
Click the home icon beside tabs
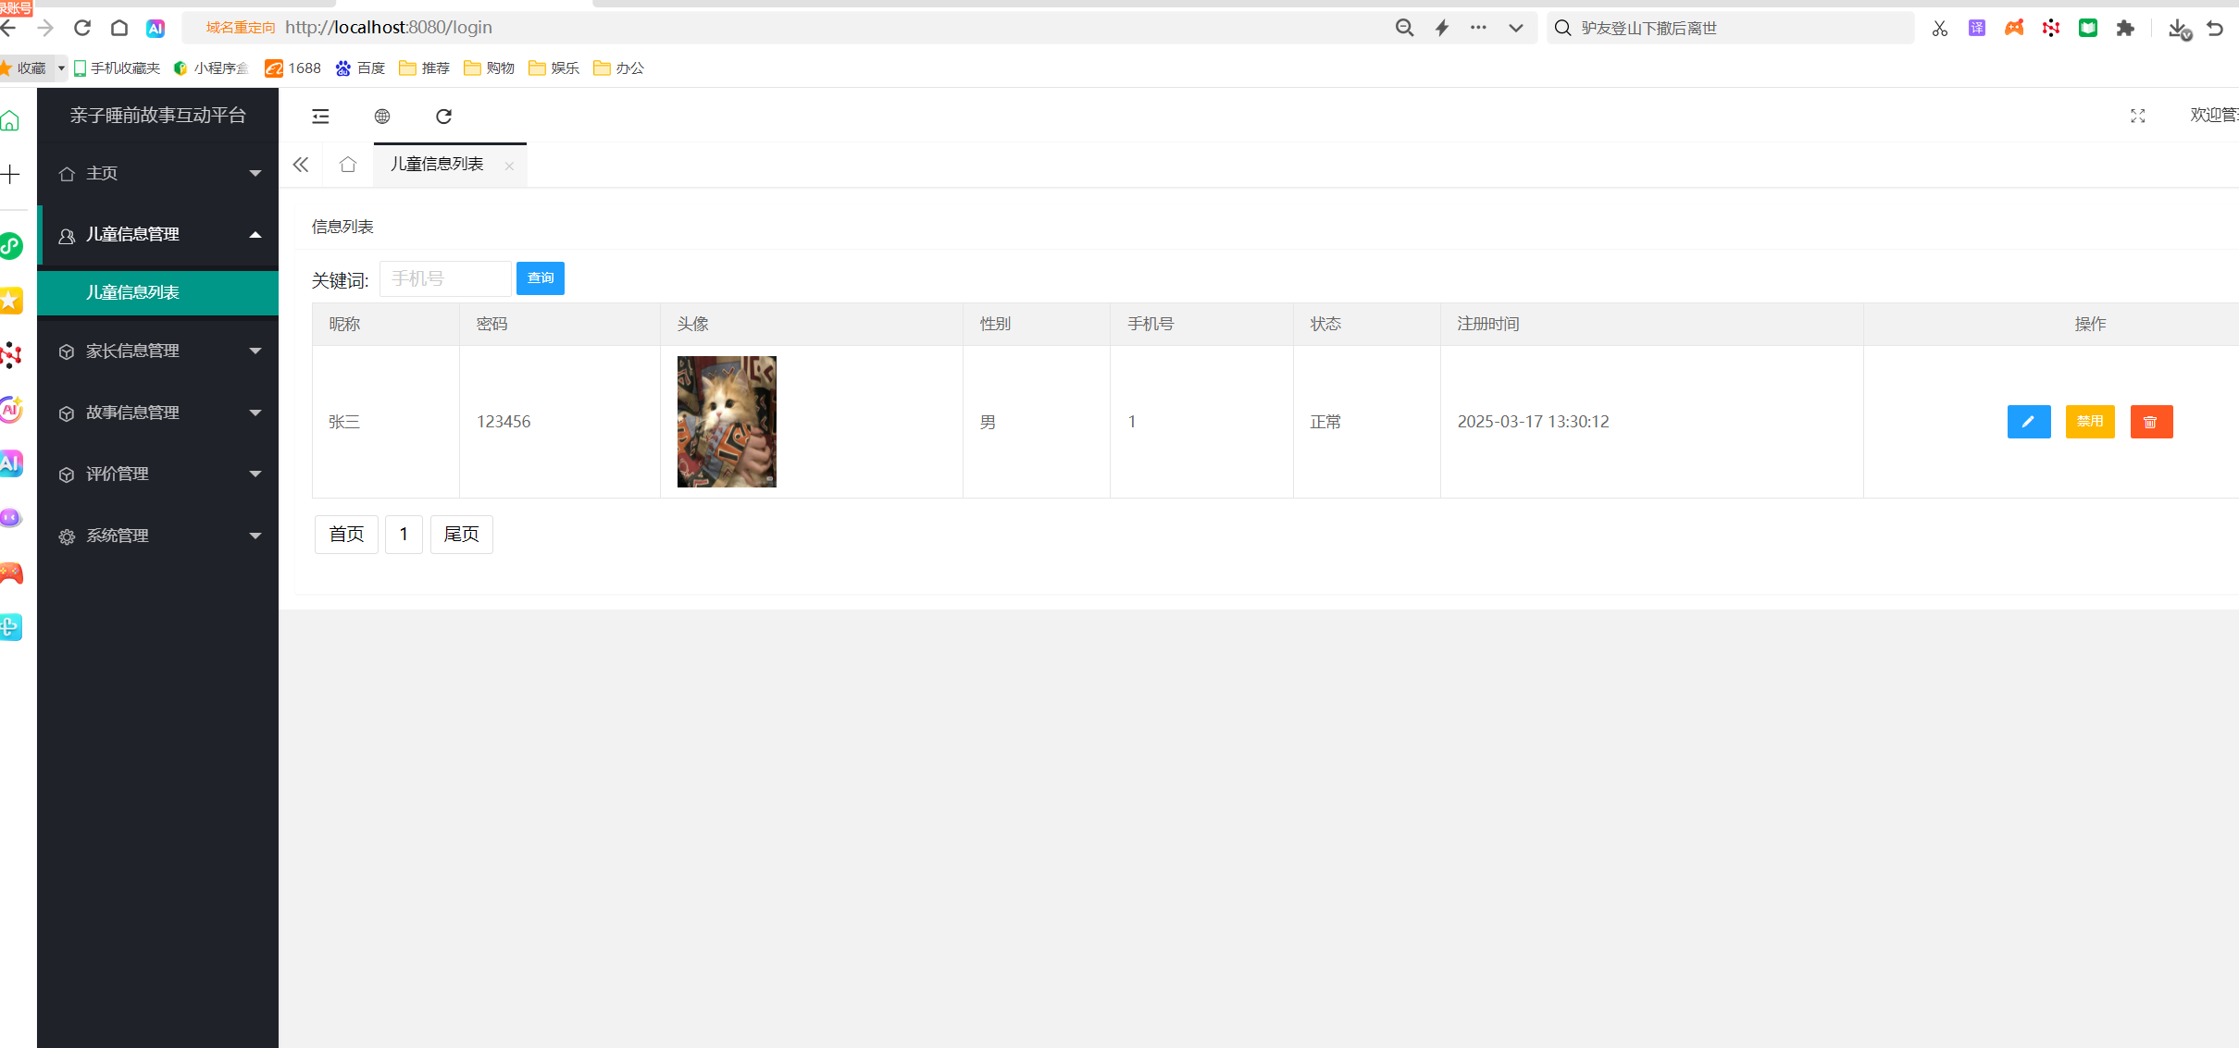348,165
